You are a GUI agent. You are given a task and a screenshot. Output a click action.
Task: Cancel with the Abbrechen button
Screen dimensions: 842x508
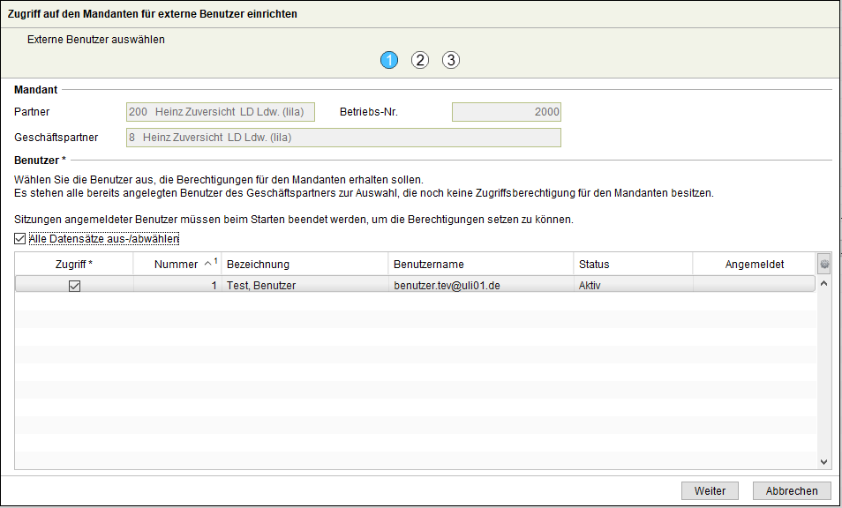pos(792,491)
